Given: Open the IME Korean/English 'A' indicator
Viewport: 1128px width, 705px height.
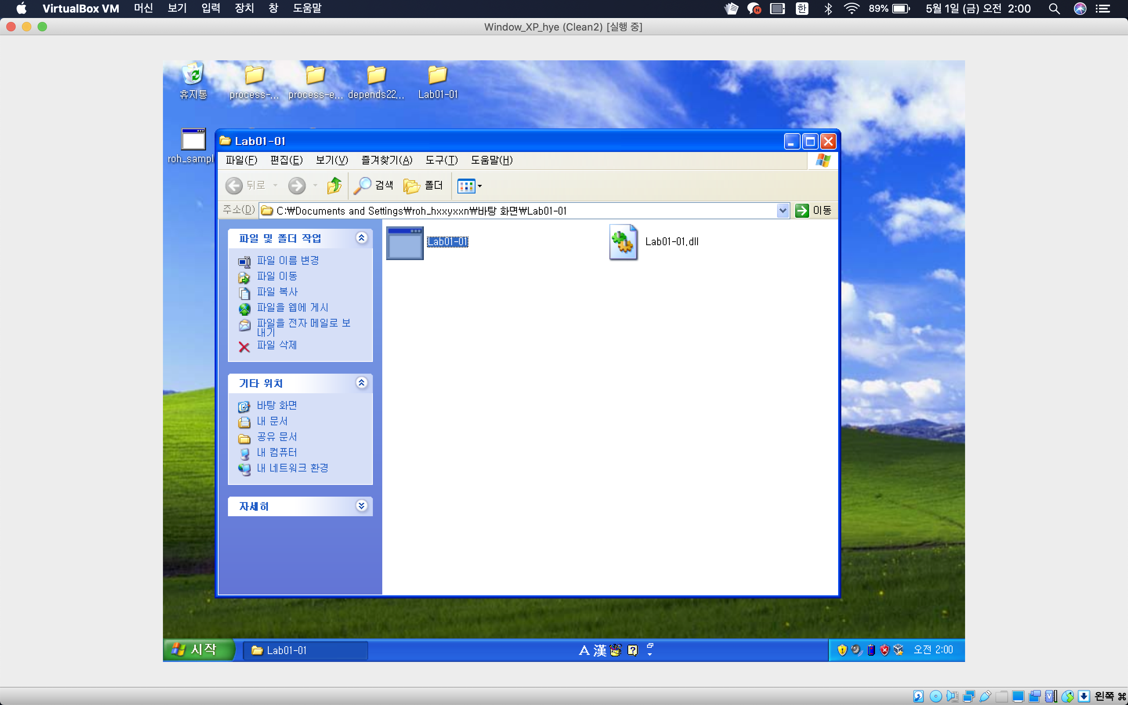Looking at the screenshot, I should (x=584, y=651).
